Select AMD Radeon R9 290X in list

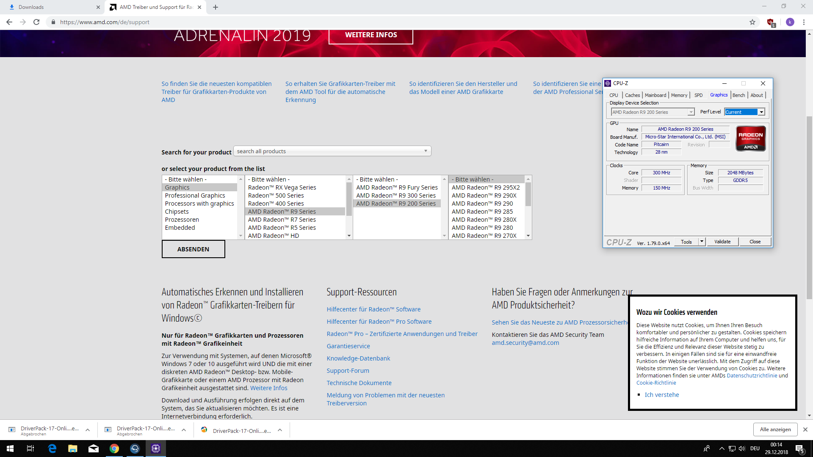[x=484, y=195]
